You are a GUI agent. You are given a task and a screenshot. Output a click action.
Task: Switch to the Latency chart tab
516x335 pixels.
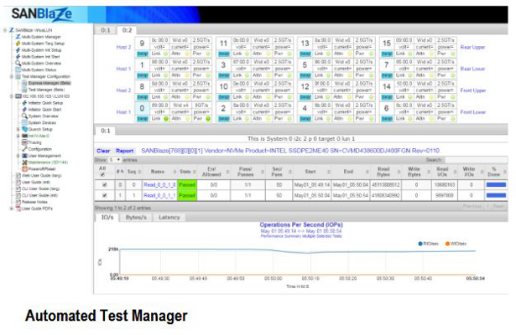[169, 217]
